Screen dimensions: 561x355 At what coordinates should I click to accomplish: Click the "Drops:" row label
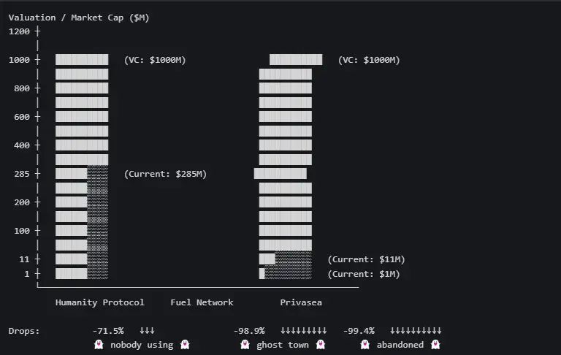tap(24, 331)
